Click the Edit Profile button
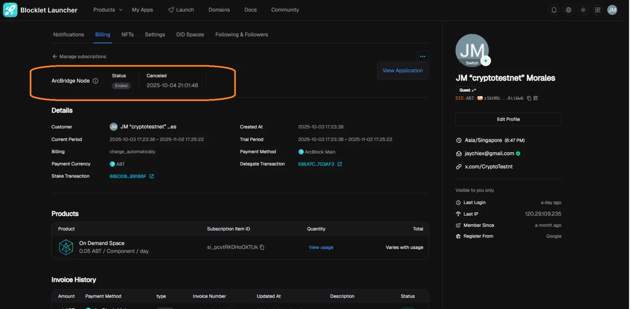 point(508,119)
